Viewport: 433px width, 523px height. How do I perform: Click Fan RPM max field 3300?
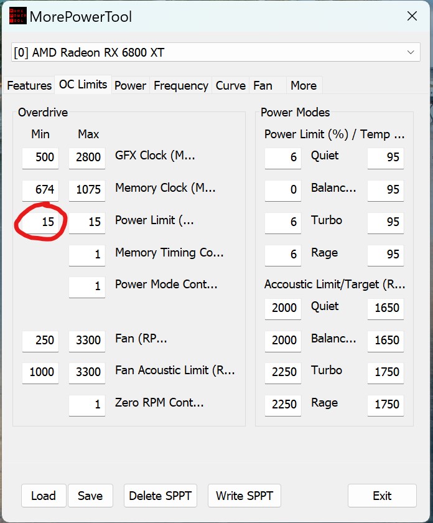[x=87, y=341]
